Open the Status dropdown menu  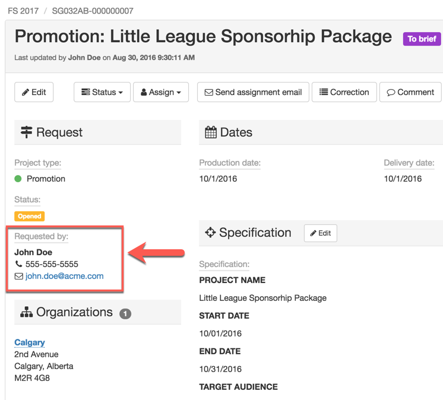click(102, 93)
